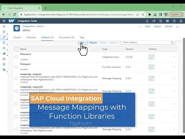Screen dimensions: 185x139
Task: Select the Artifacts (7) tab
Action: (x=47, y=37)
